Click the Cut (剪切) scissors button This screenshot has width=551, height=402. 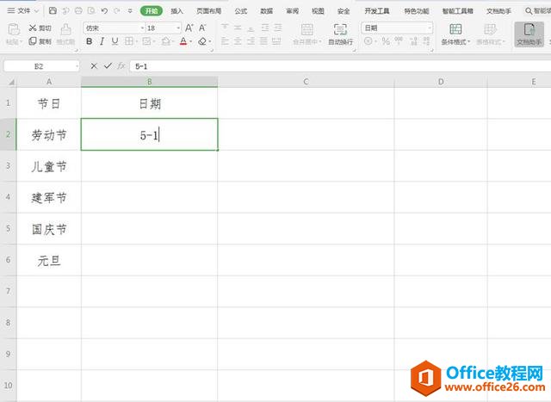(40, 28)
